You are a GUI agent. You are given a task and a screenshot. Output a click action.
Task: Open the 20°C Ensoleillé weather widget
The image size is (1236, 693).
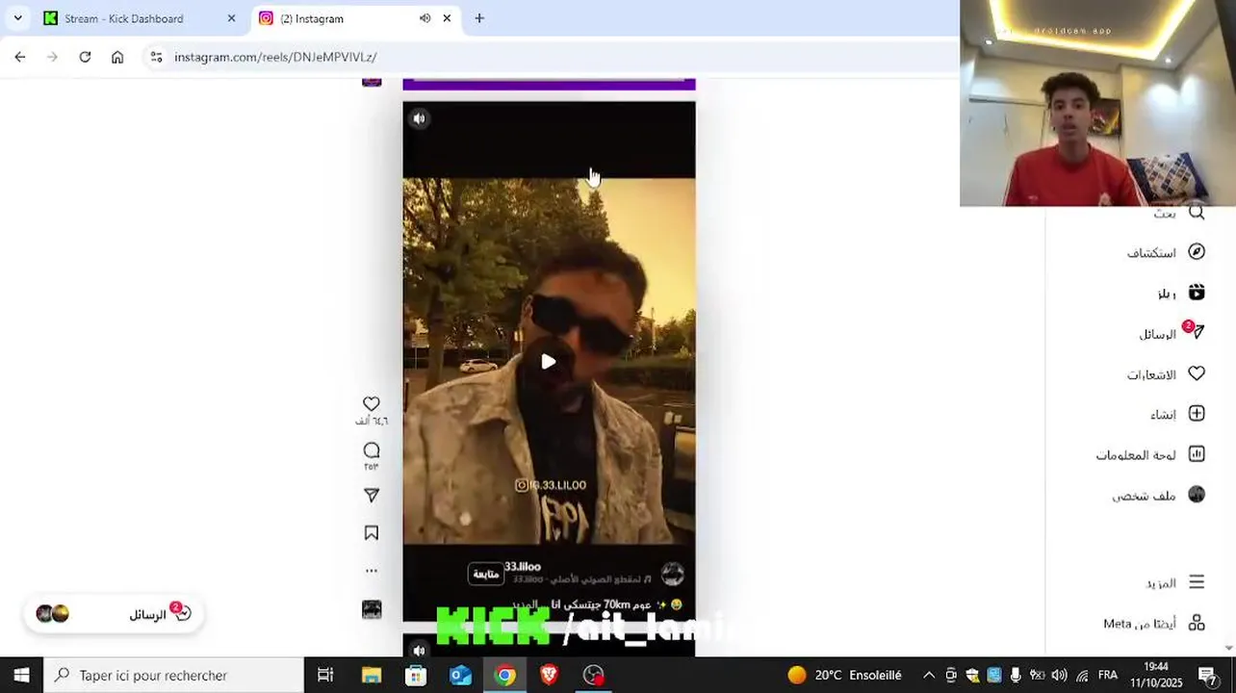coord(844,675)
